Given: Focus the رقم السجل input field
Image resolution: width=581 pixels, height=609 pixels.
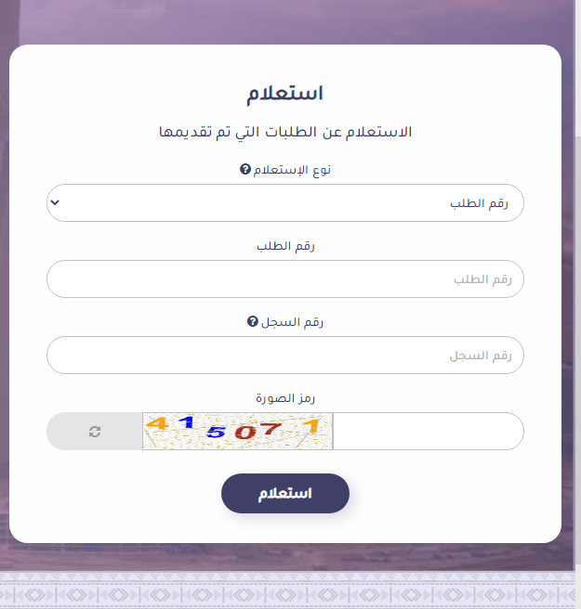Looking at the screenshot, I should pyautogui.click(x=284, y=356).
